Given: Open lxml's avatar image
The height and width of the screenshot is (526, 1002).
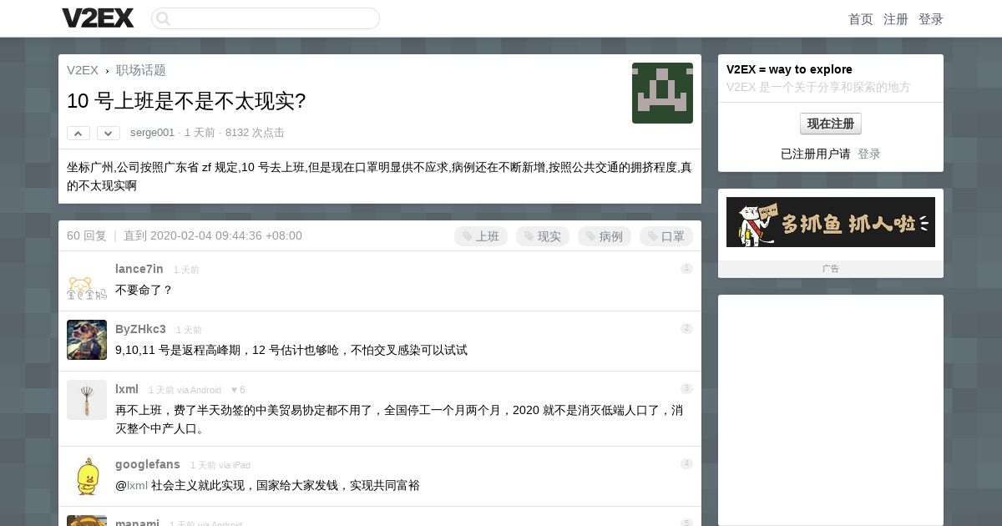Looking at the screenshot, I should pos(87,400).
